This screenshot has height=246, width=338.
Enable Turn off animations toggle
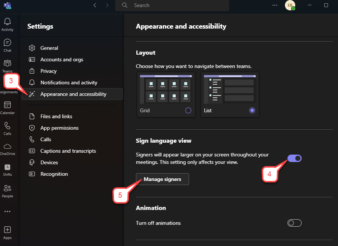pyautogui.click(x=294, y=223)
